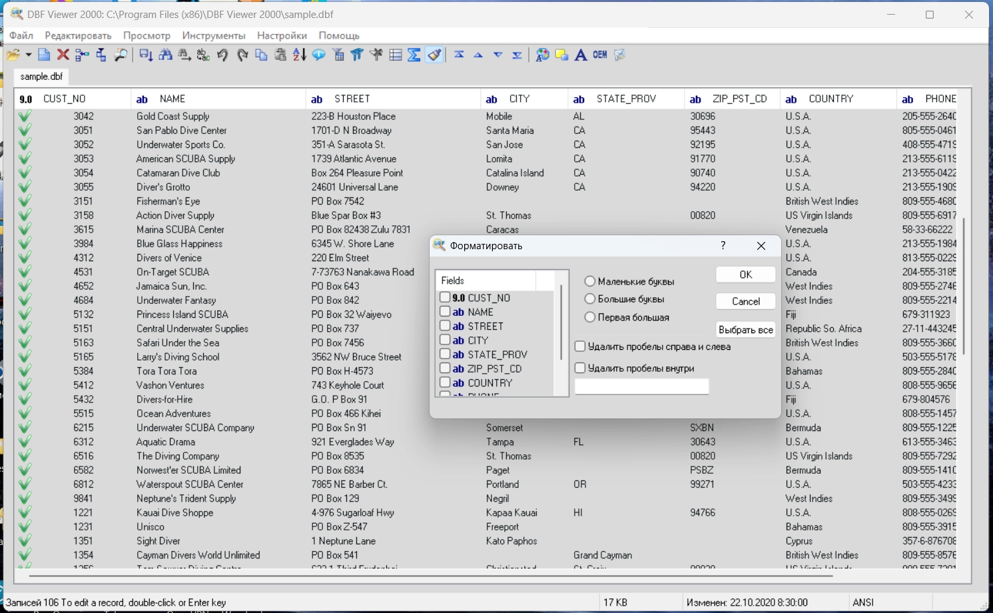The image size is (993, 613).
Task: Enable 'Удалить пробелы внутри' checkbox
Action: [580, 368]
